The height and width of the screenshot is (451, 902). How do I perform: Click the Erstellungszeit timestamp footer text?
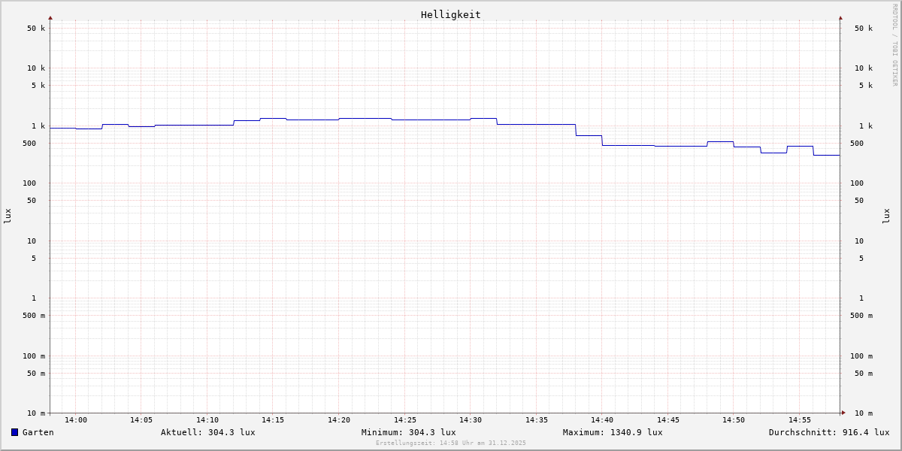pyautogui.click(x=451, y=443)
